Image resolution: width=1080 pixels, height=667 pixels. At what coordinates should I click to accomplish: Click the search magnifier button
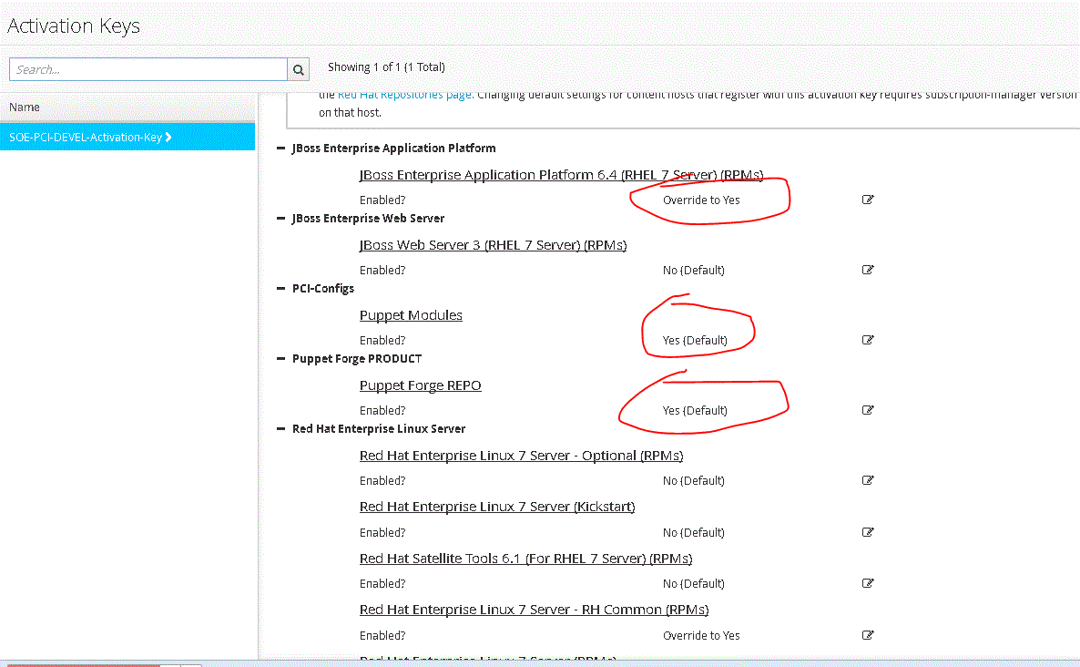(x=299, y=69)
